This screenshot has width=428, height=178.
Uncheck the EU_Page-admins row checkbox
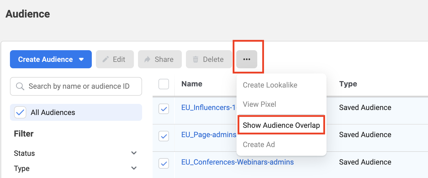(x=164, y=136)
